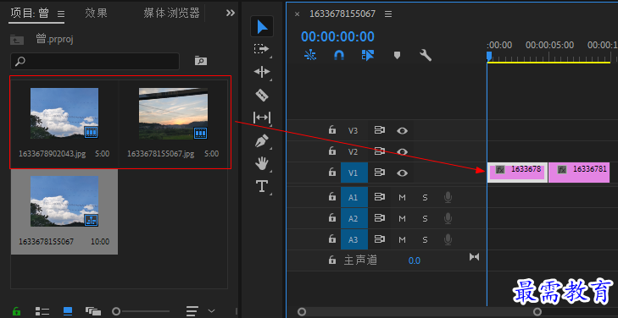Switch to the 媒体浏览器 tab

pyautogui.click(x=171, y=13)
